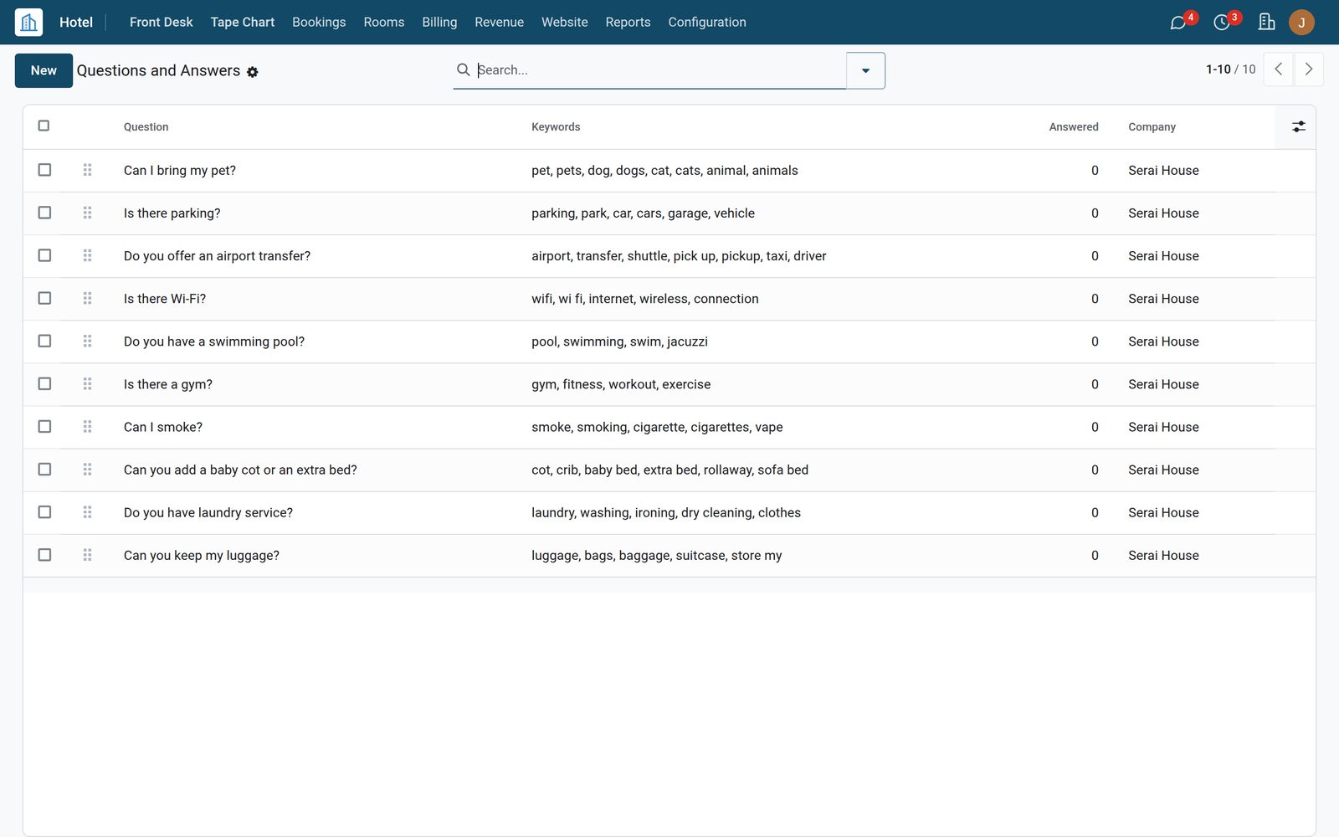Open the activities clock icon
This screenshot has height=837, width=1339.
1222,23
